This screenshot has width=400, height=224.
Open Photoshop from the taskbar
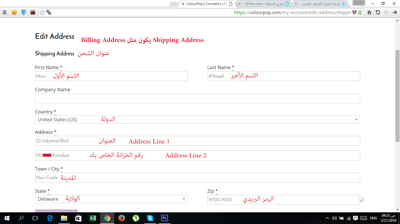[164, 218]
